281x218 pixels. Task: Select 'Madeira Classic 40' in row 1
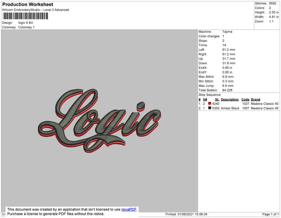click(x=265, y=104)
